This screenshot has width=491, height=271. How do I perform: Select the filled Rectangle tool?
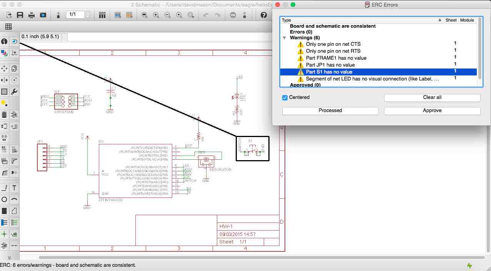(4, 211)
